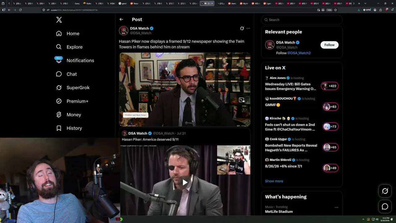Screen dimensions: 396x223
Task: Join Kirsche live space +72
Action: click(330, 126)
